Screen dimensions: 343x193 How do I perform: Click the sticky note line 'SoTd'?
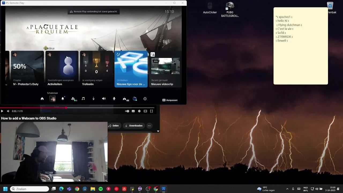click(x=281, y=33)
